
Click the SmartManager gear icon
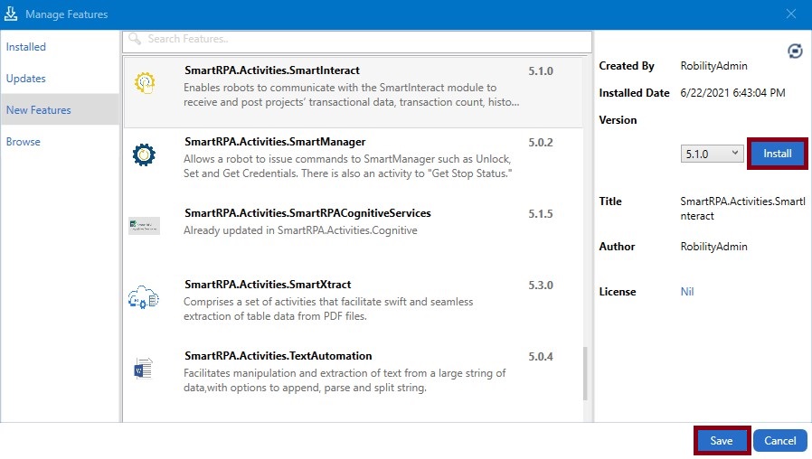[x=144, y=155]
